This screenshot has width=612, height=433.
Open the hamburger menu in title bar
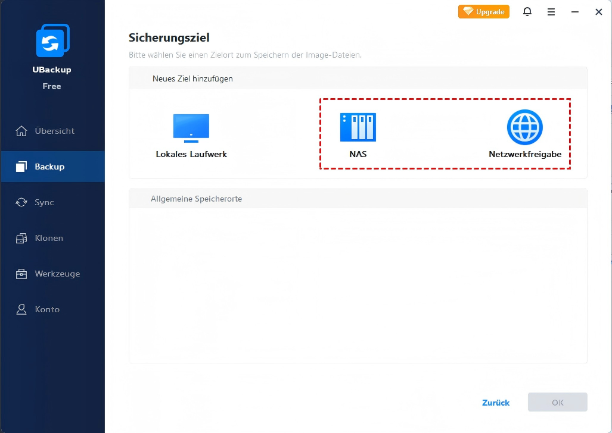[x=551, y=12]
